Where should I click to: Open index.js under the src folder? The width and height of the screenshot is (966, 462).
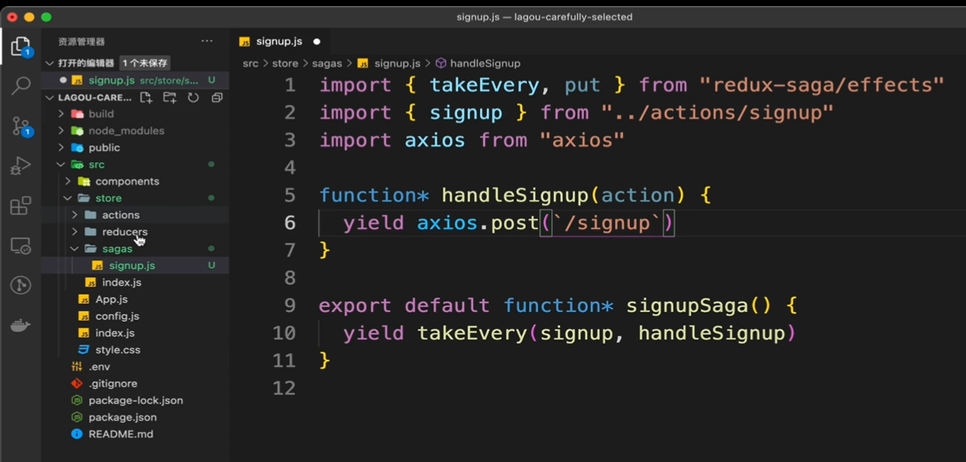pos(135,333)
